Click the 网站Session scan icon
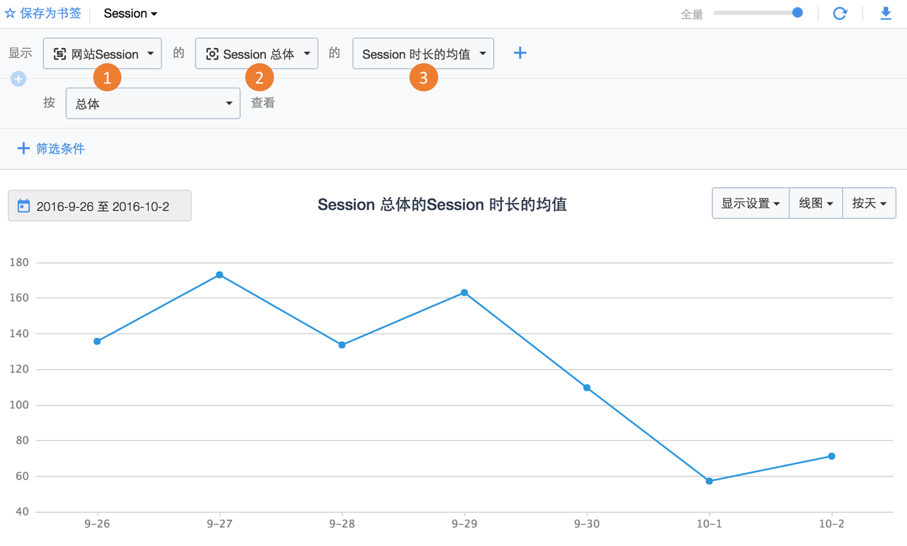 point(59,54)
